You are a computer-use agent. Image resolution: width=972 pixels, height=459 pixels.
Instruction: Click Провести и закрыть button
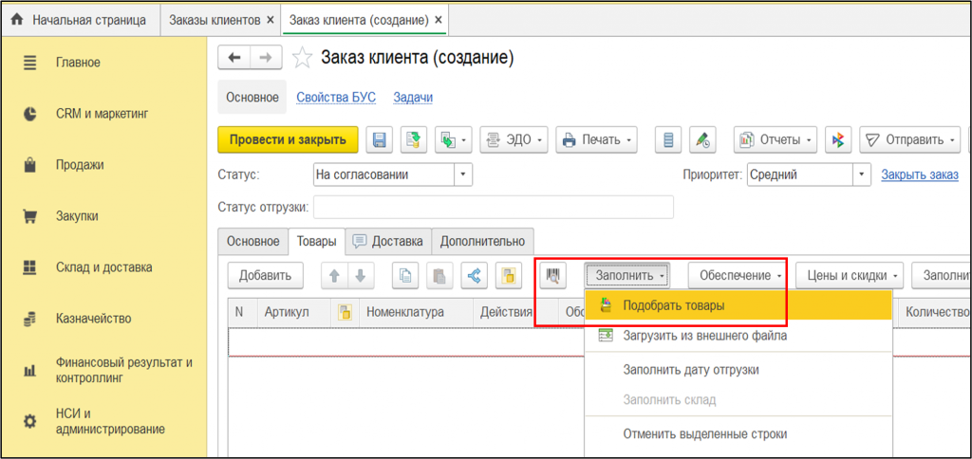(288, 140)
